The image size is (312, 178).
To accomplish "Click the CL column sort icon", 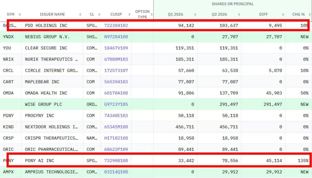I will click(x=99, y=14).
